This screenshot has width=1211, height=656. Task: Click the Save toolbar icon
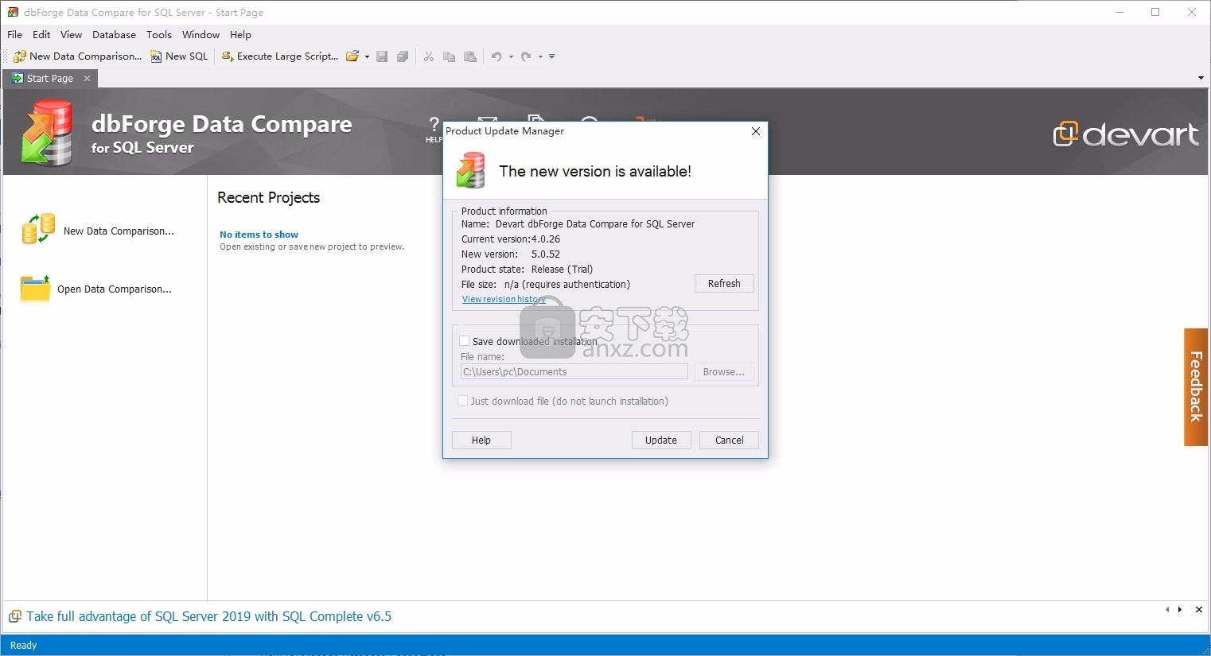(x=382, y=56)
